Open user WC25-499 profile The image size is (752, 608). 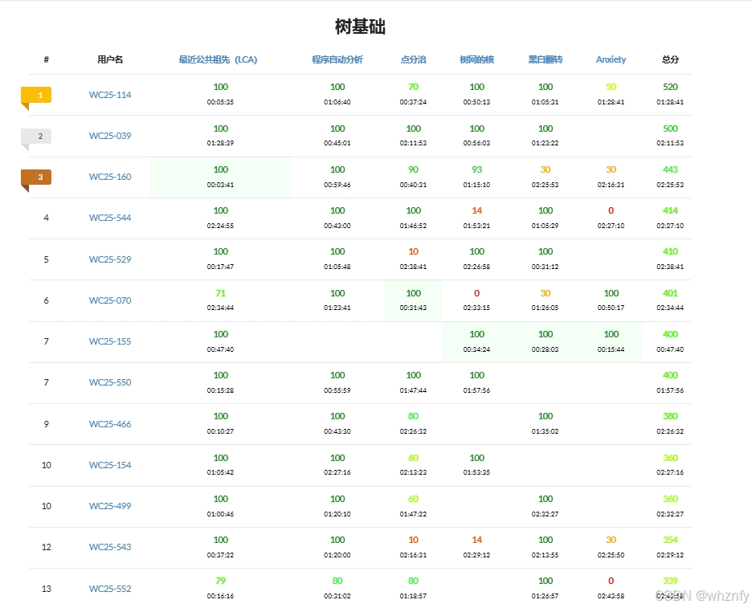[110, 506]
